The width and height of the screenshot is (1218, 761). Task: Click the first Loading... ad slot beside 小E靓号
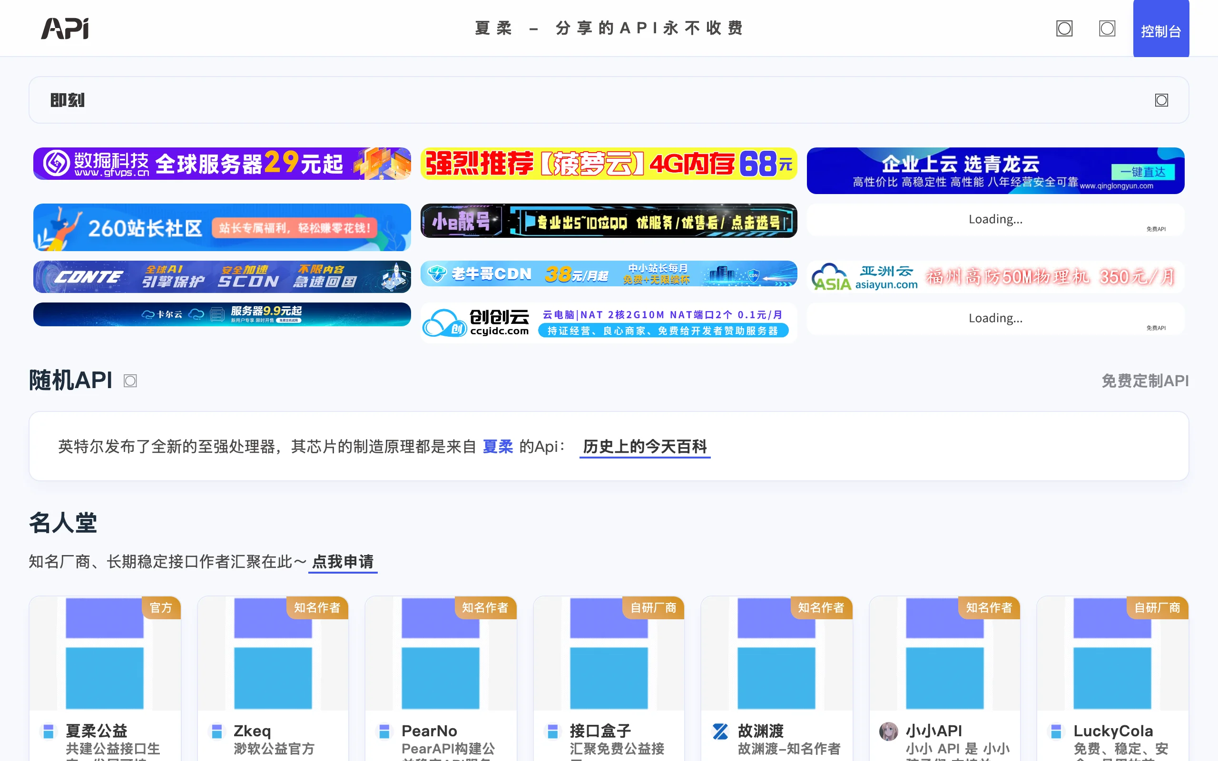(995, 219)
